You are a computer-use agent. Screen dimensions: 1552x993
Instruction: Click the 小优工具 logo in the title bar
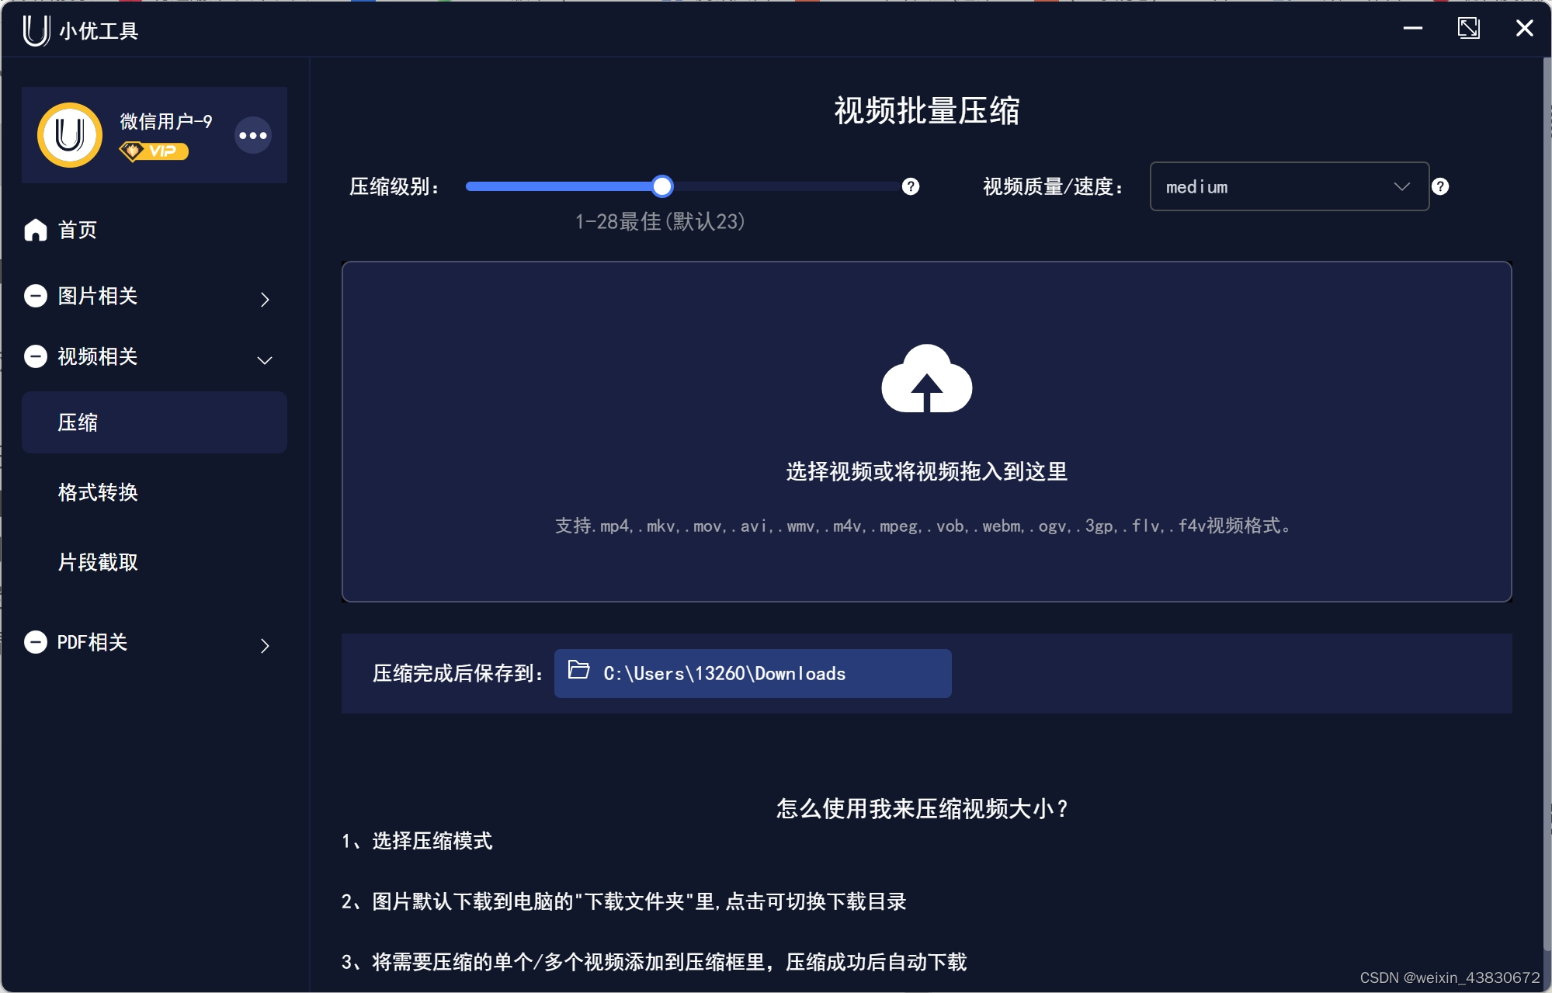pos(36,30)
